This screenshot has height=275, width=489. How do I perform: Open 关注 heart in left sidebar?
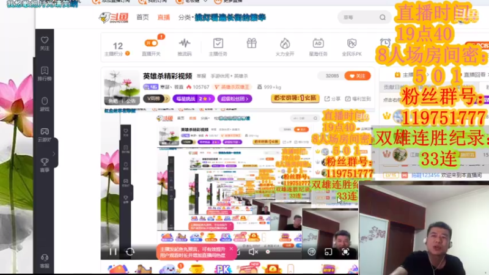coord(45,43)
